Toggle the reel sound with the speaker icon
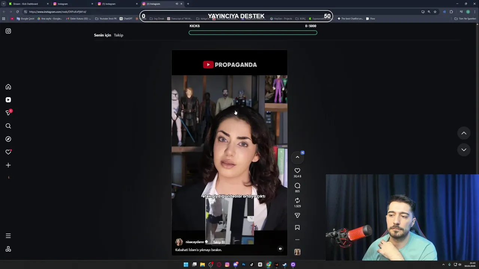The image size is (479, 269). coord(280,249)
